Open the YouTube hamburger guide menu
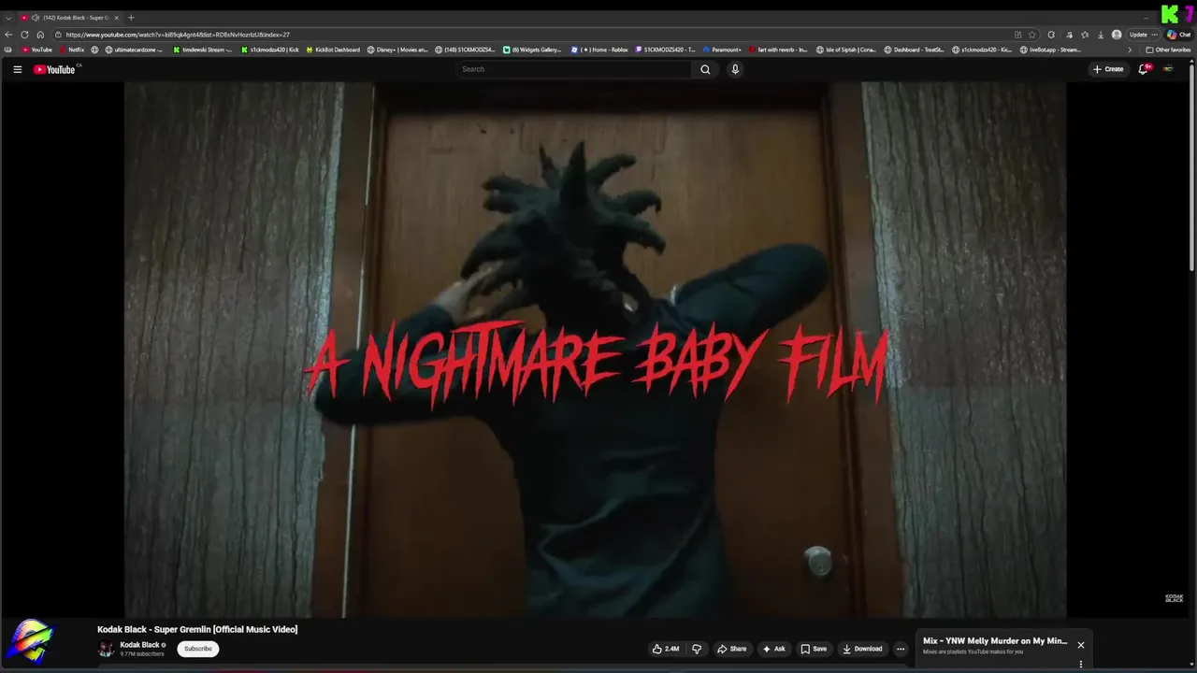This screenshot has width=1197, height=673. (x=17, y=69)
